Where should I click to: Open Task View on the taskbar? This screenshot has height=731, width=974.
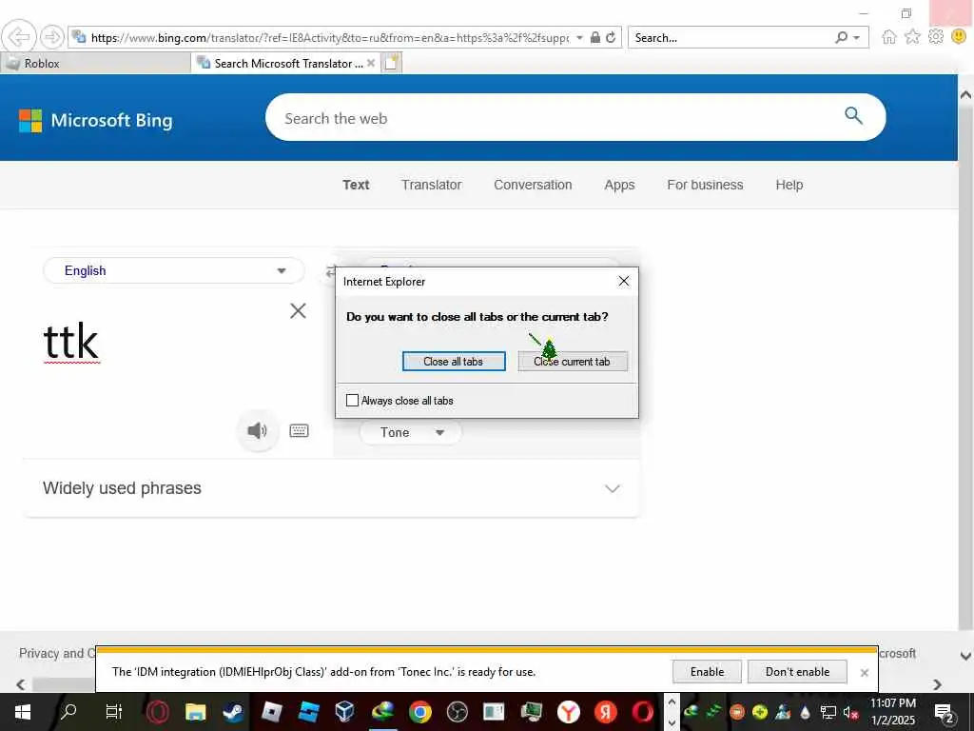(114, 712)
